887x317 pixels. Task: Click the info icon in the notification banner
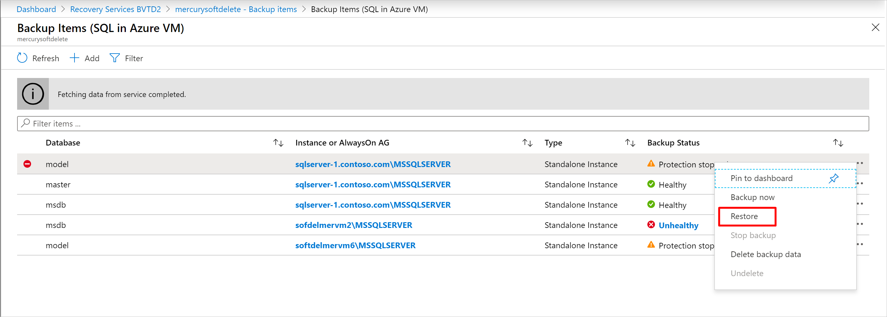(x=33, y=94)
